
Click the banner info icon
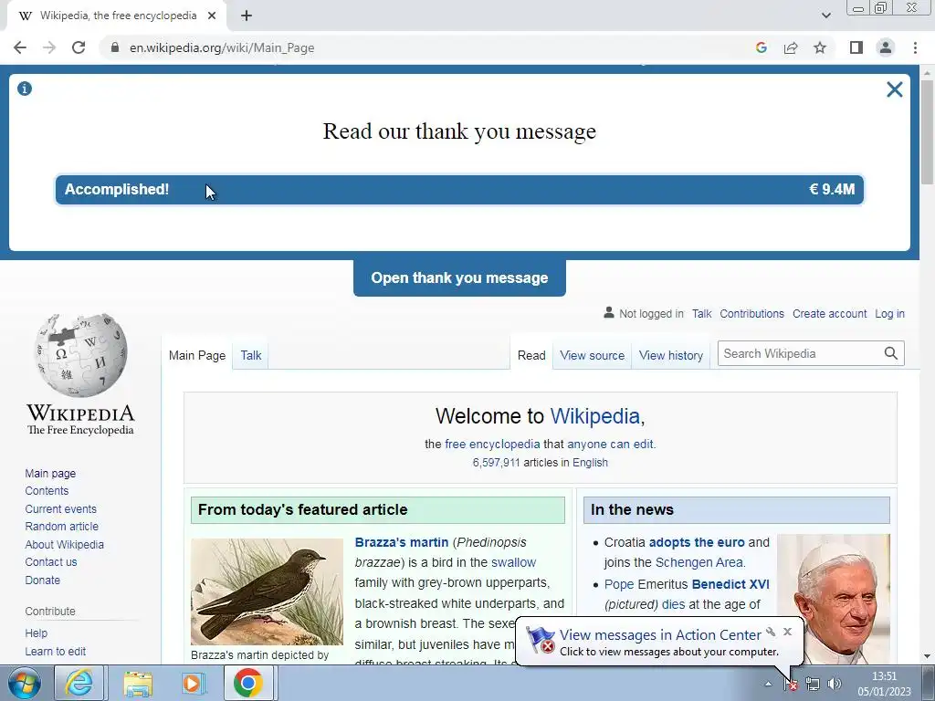pyautogui.click(x=25, y=89)
